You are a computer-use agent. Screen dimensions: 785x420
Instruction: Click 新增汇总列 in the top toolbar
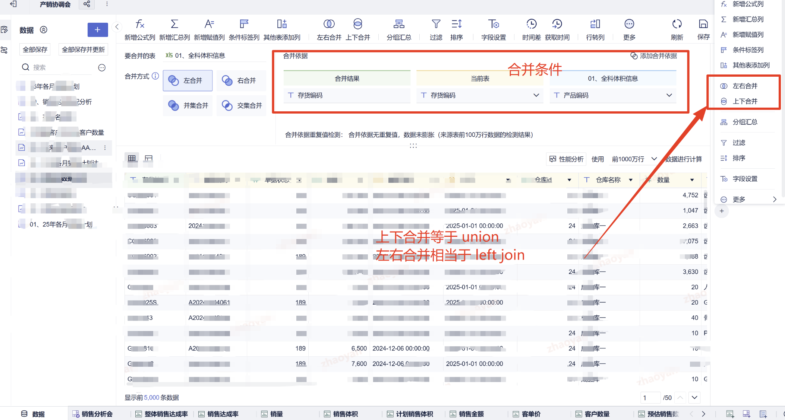(174, 30)
